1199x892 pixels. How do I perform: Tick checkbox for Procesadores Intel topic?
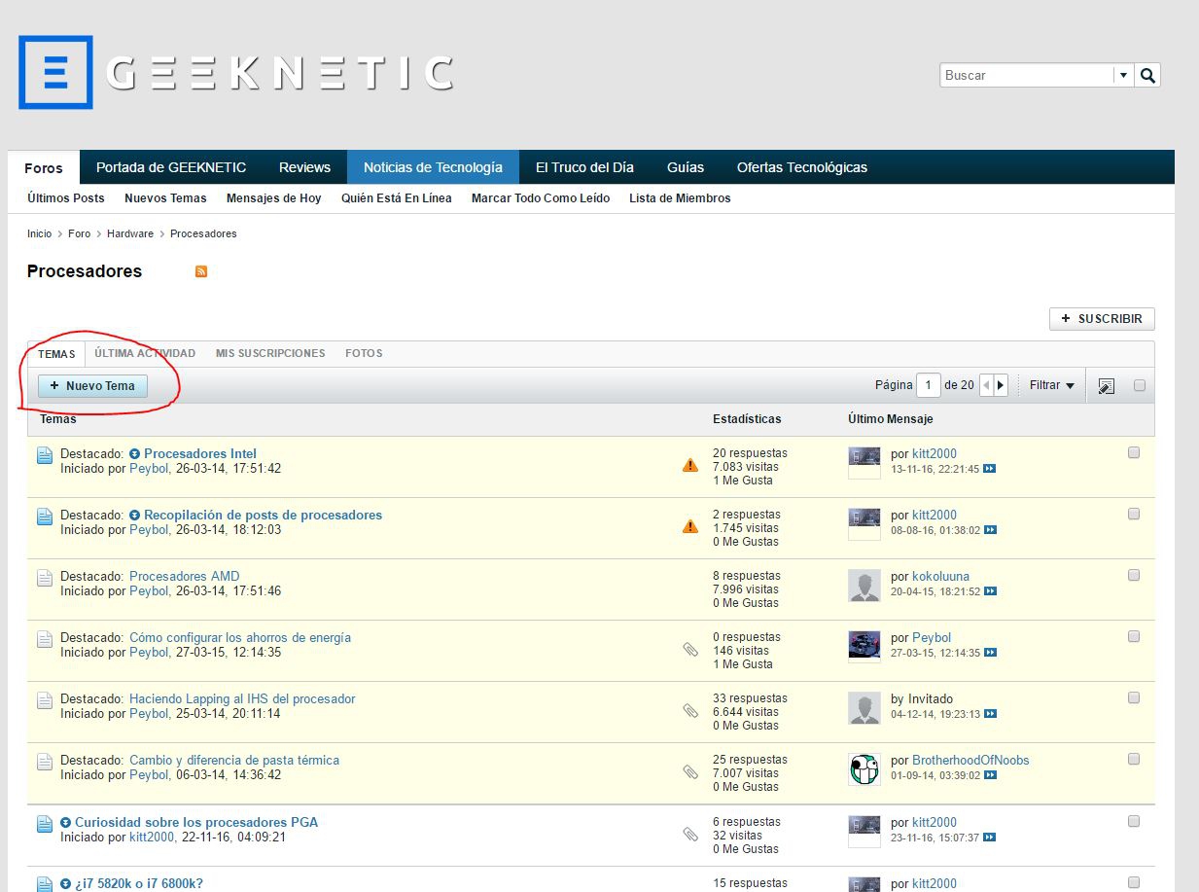[x=1134, y=452]
